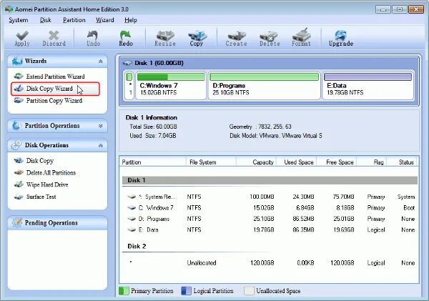Open Partition Copy Wizard link

click(54, 100)
